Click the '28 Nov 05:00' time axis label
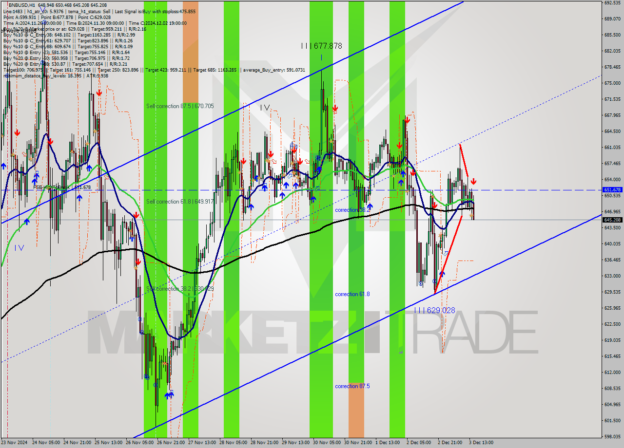 (x=233, y=443)
